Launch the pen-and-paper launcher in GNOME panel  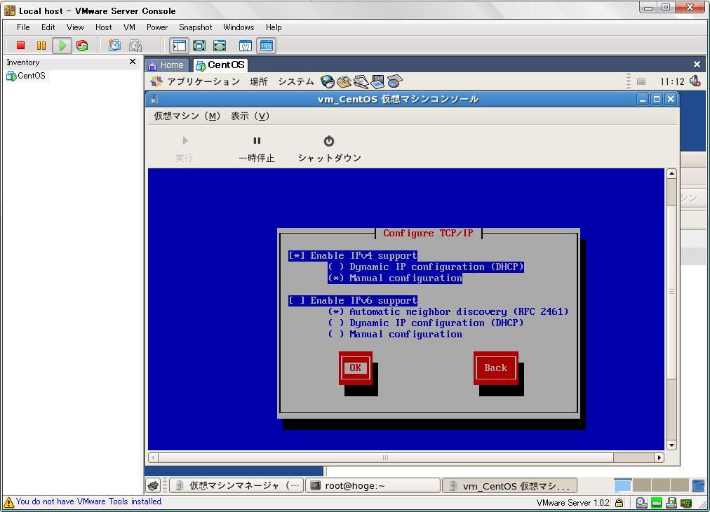click(361, 81)
